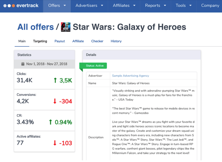Click the USA Today quote paragraph
This screenshot has width=222, height=162.
pyautogui.click(x=153, y=95)
